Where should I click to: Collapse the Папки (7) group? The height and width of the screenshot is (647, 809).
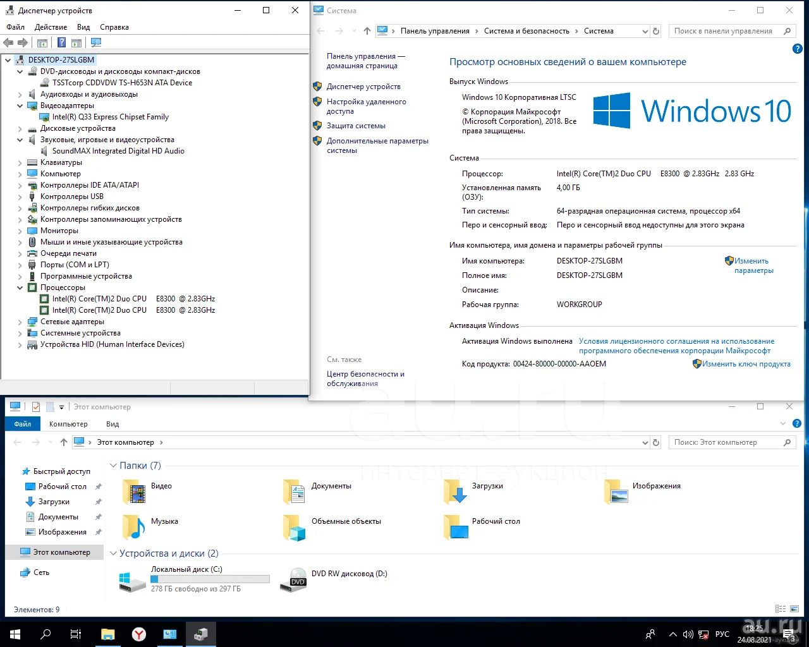[114, 466]
